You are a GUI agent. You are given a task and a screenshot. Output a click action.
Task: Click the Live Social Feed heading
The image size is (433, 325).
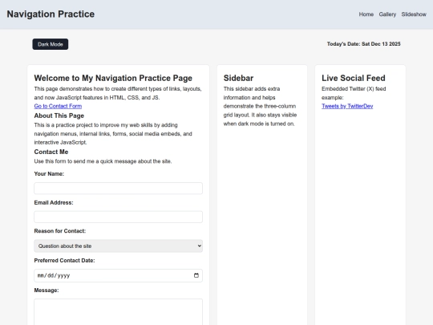point(354,78)
